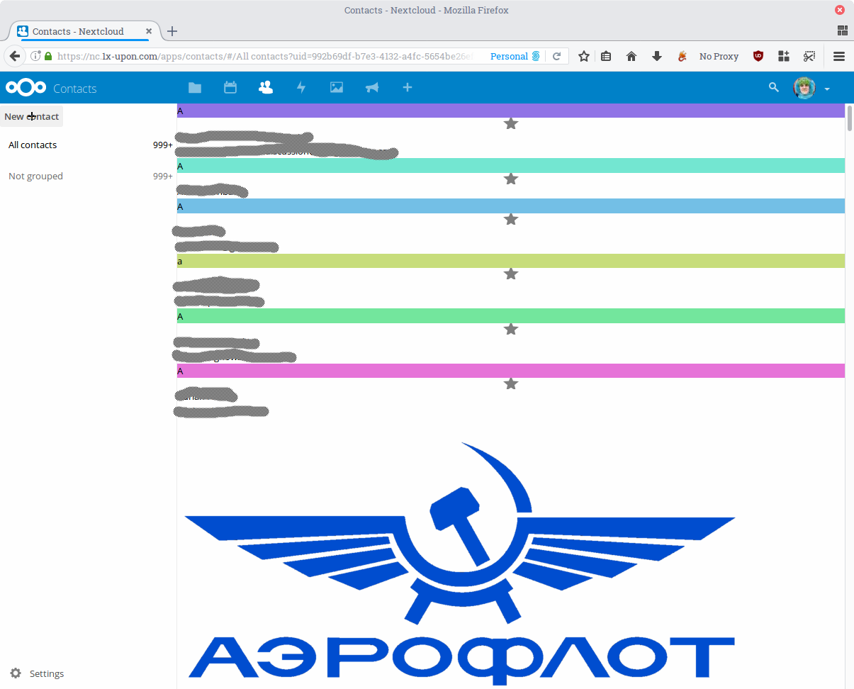854x689 pixels.
Task: Click the browser Reload button
Action: coord(557,56)
